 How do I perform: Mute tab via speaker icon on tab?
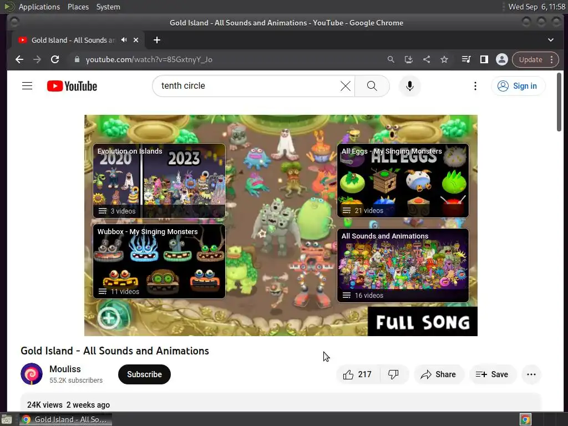click(x=124, y=40)
